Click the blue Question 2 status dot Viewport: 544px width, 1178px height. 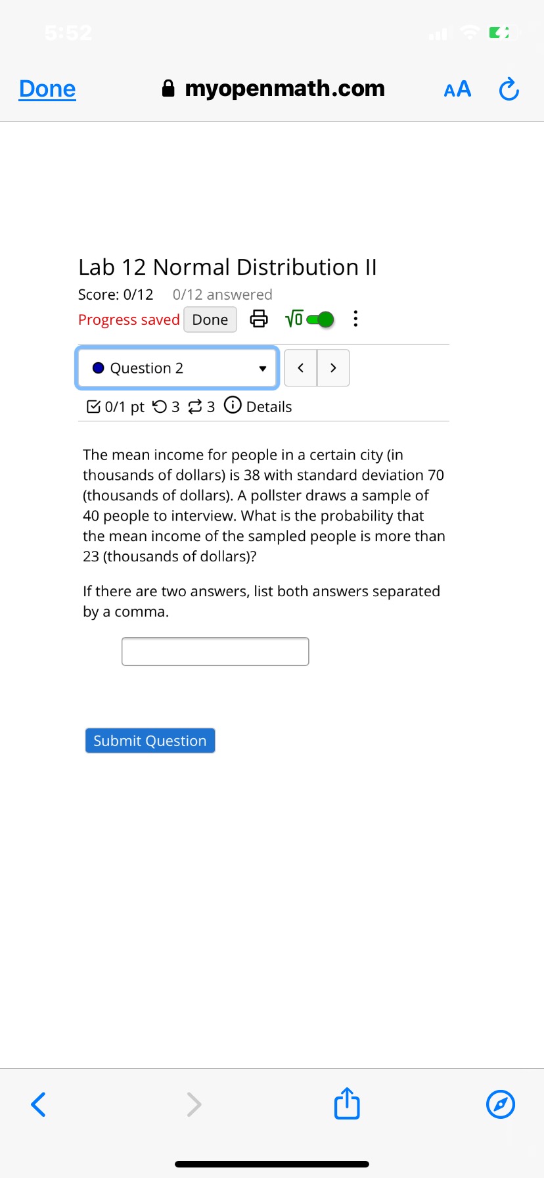click(x=98, y=368)
